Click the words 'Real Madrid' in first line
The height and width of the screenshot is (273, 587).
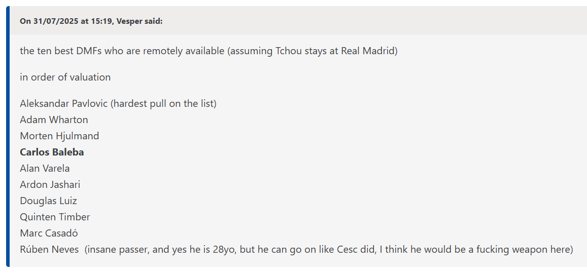[368, 51]
